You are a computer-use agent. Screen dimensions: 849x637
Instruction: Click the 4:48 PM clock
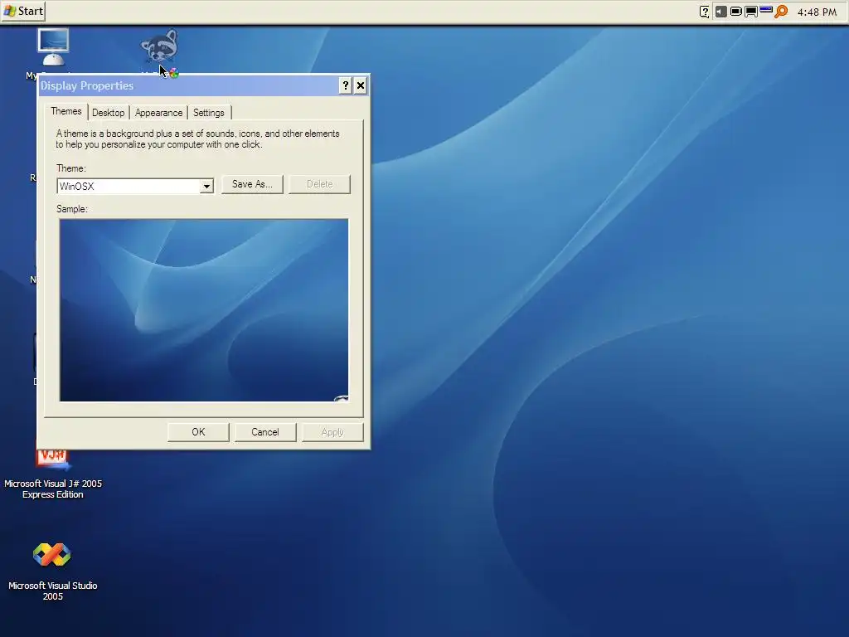coord(817,12)
